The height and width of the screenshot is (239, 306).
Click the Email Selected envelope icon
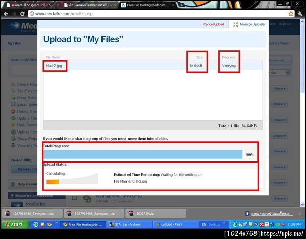tap(13, 104)
